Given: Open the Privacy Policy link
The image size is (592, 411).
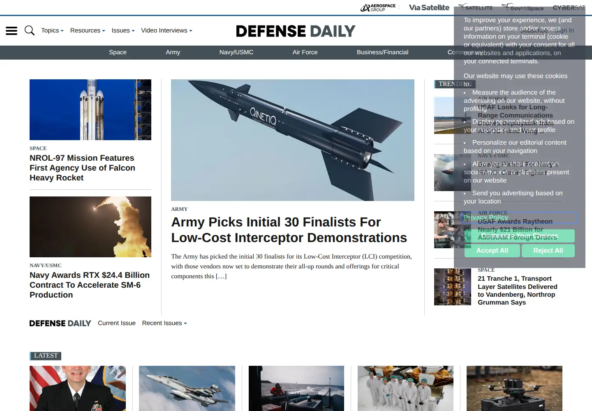Looking at the screenshot, I should pyautogui.click(x=486, y=217).
